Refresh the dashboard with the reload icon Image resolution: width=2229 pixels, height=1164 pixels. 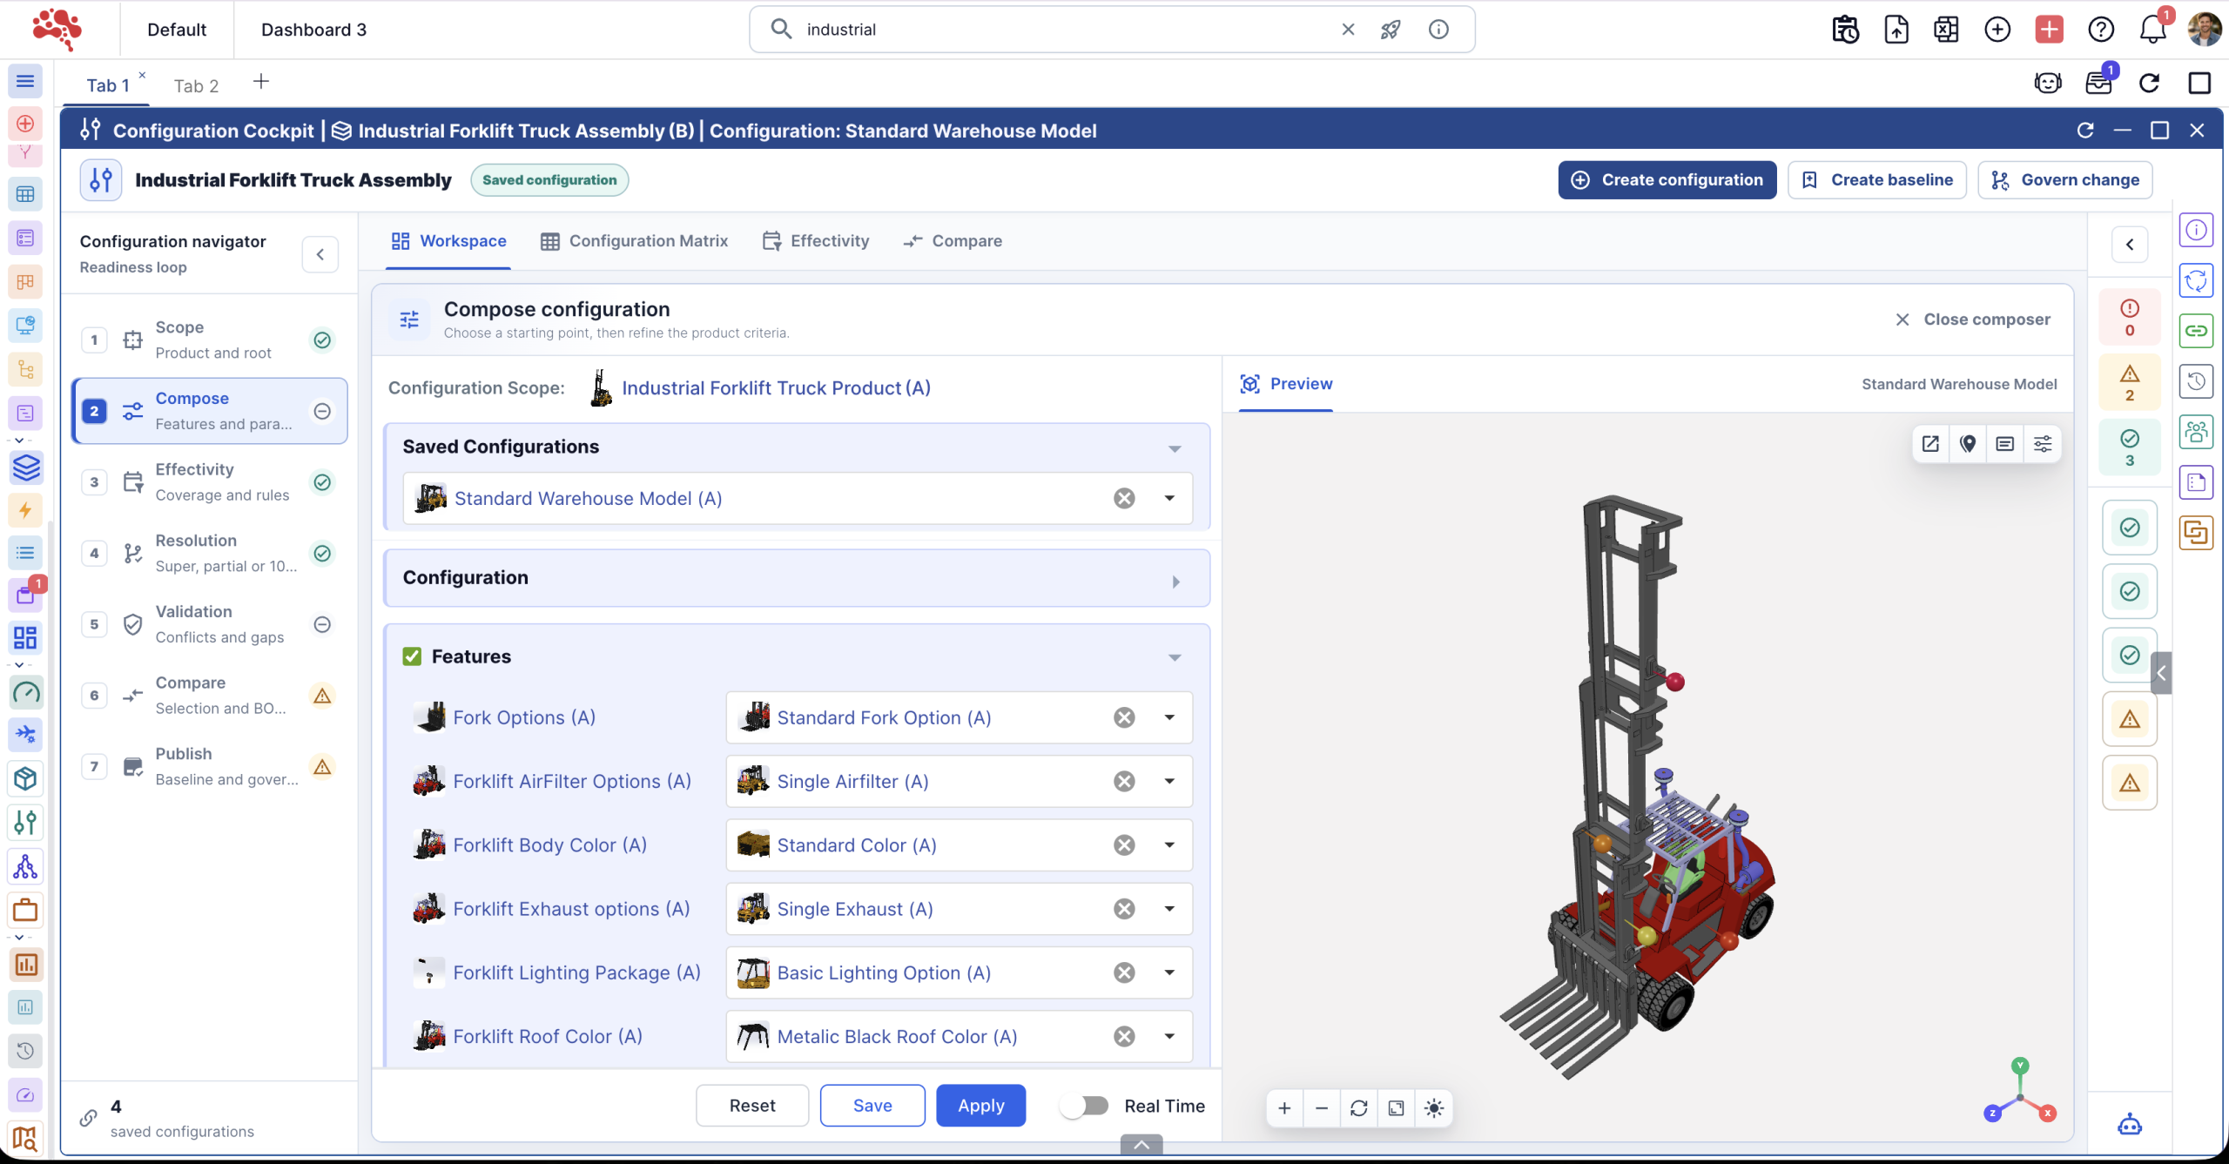(2149, 83)
